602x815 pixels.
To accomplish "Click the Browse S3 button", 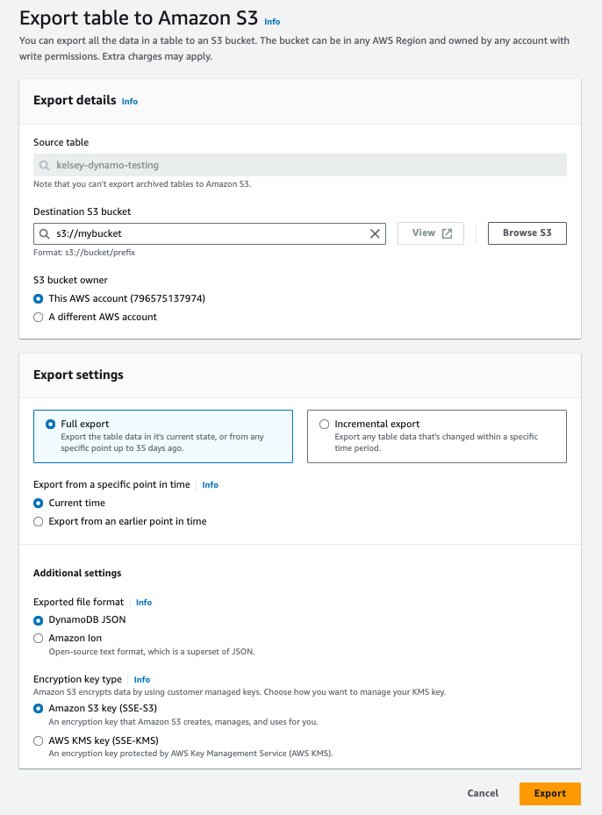I will click(527, 233).
